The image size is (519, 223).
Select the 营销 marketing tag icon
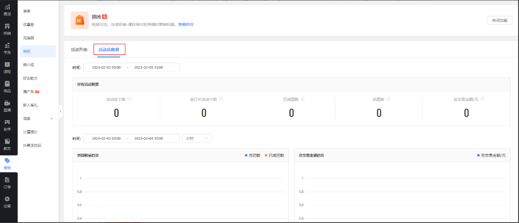pos(7,160)
